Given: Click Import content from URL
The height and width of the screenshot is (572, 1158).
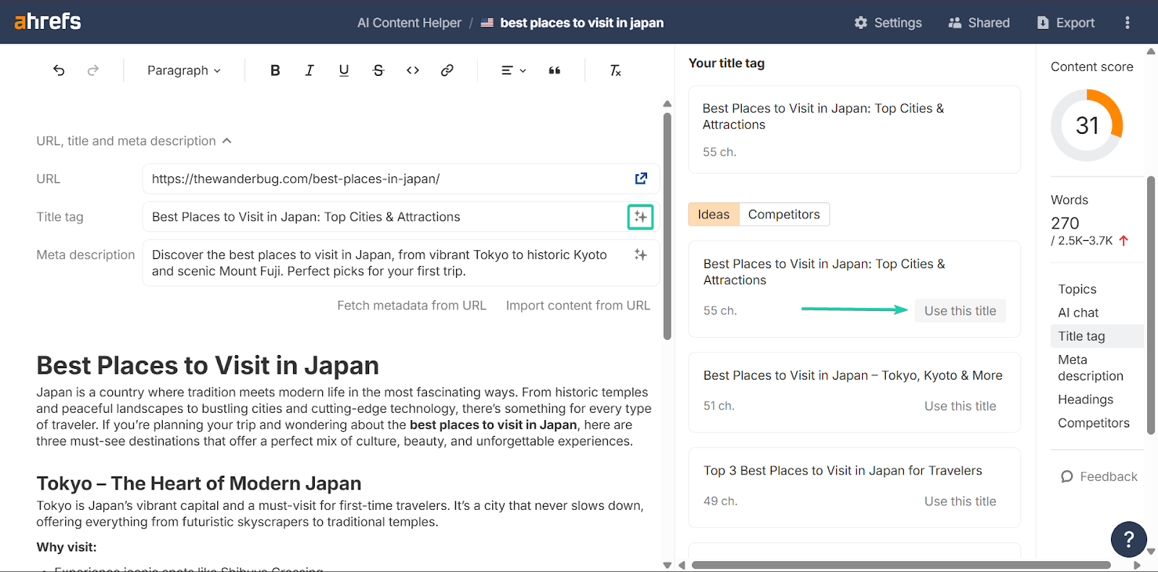Looking at the screenshot, I should coord(578,305).
